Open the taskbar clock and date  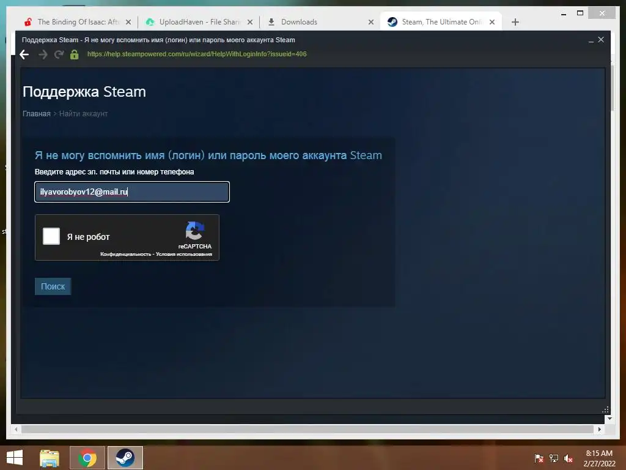coord(599,458)
